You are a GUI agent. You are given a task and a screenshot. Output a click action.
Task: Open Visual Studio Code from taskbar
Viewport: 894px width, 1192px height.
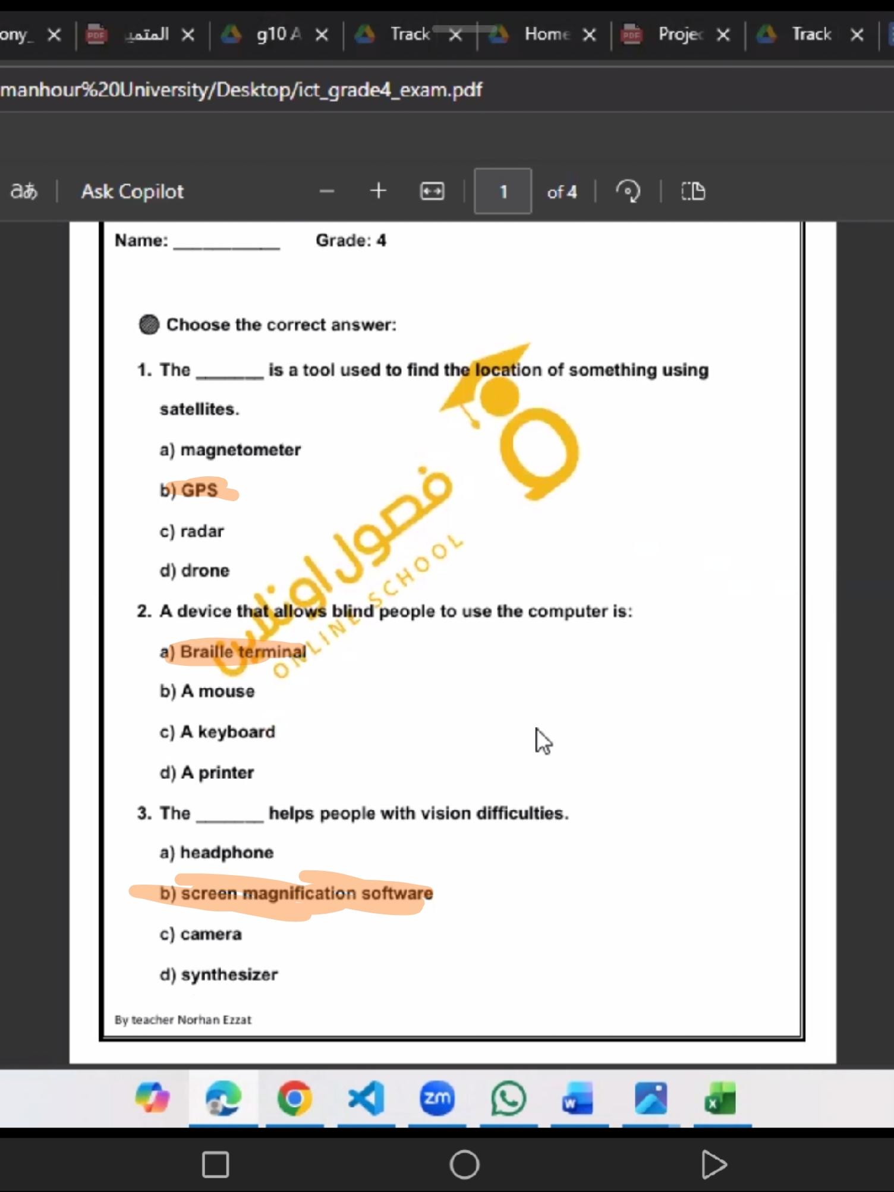click(366, 1098)
